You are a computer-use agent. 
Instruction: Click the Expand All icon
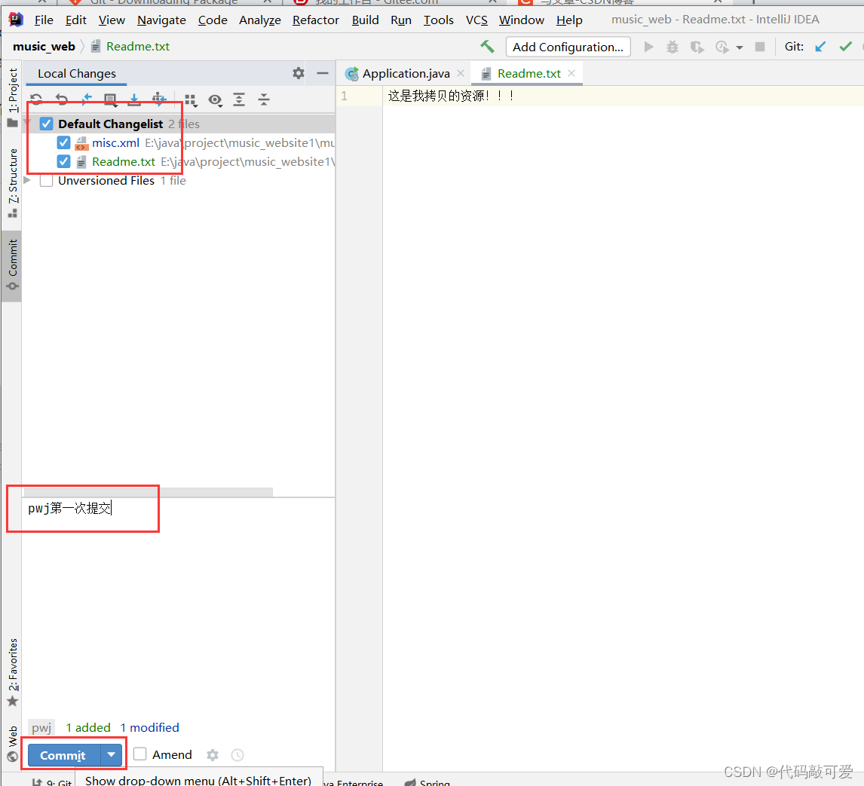238,99
